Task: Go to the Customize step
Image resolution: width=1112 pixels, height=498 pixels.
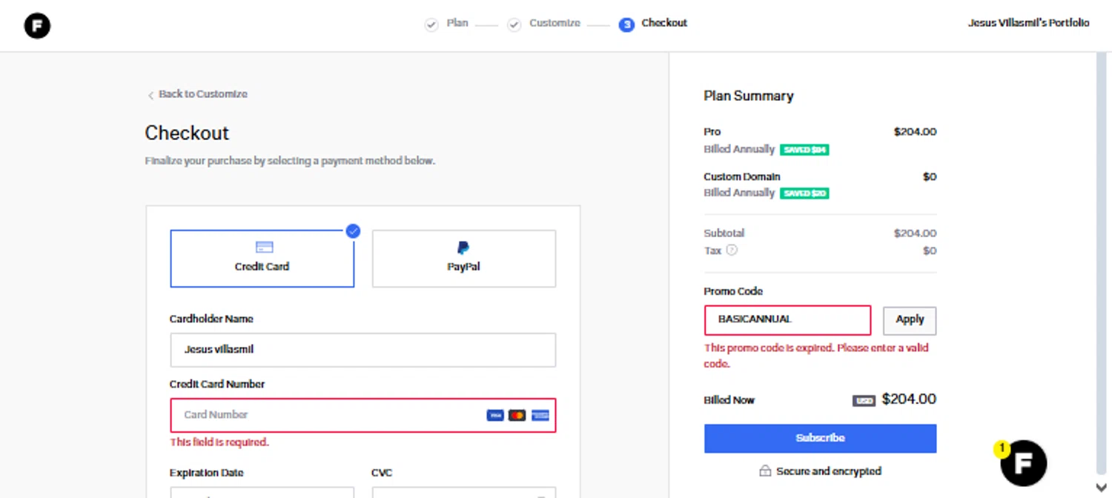Action: [555, 23]
